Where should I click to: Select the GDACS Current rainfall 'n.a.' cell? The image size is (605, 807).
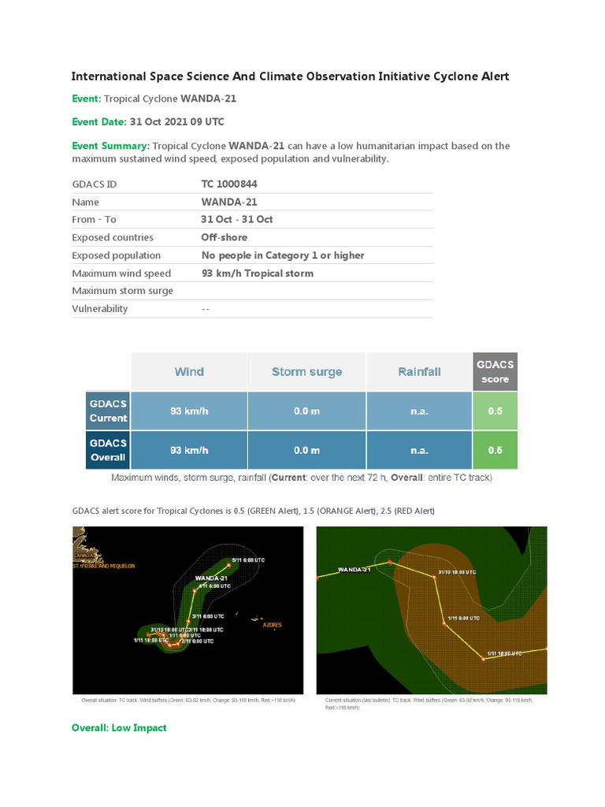coord(419,411)
